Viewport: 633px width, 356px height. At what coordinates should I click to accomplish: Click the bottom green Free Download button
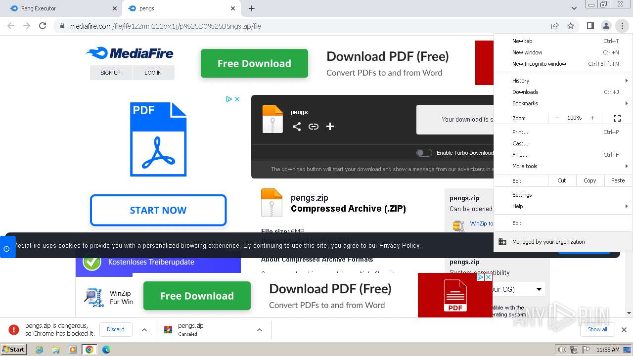pos(197,296)
